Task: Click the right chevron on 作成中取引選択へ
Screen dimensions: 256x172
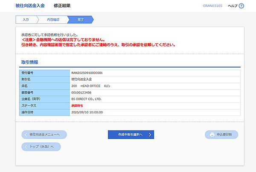Action: click(x=150, y=135)
